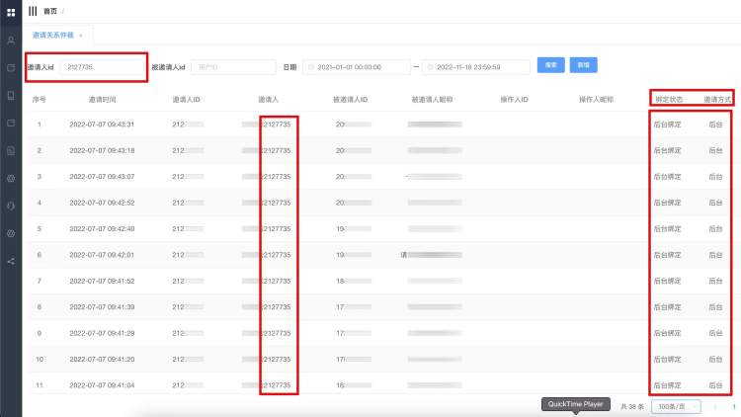
Task: Open the user profile icon in sidebar
Action: coord(11,41)
